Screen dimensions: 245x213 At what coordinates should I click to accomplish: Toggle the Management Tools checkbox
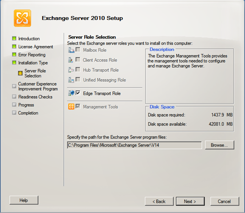tap(78, 106)
